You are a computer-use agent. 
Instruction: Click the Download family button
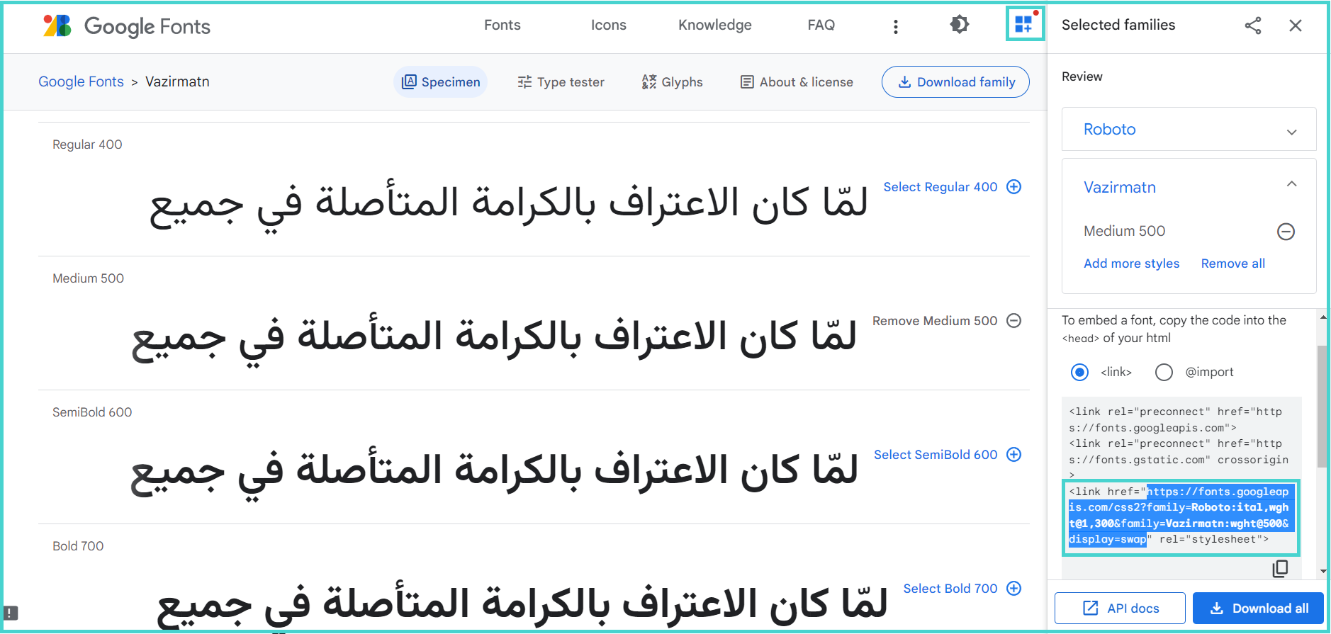point(955,82)
